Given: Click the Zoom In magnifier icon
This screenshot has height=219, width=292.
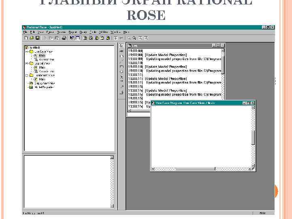Looking at the screenshot, I should click(129, 38).
